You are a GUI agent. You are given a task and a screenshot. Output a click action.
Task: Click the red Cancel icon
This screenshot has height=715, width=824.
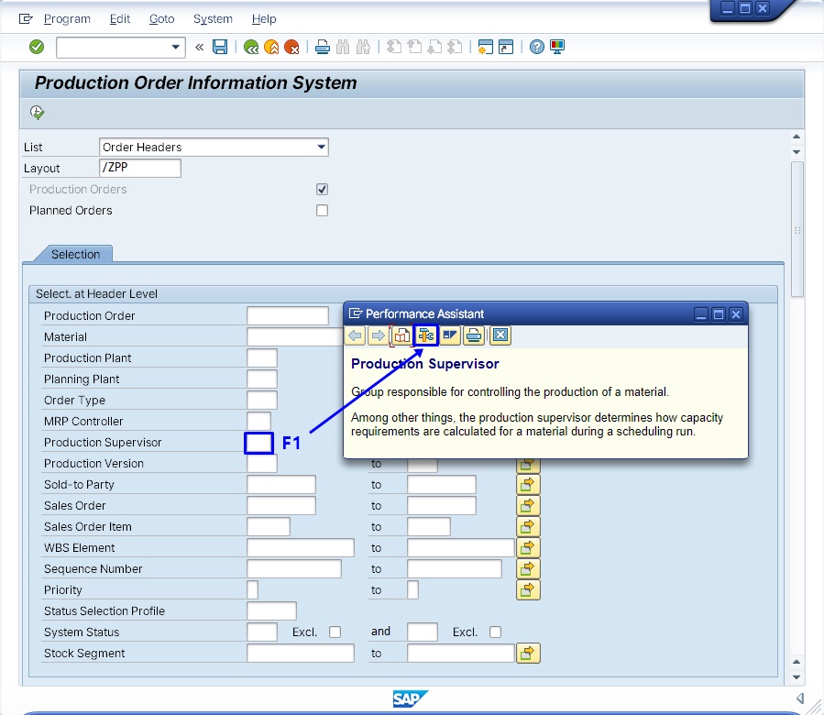[291, 48]
